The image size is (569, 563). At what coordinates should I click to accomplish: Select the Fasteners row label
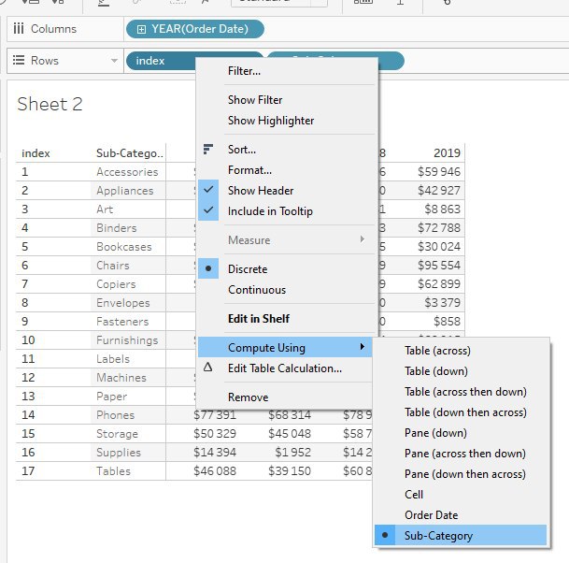[122, 322]
